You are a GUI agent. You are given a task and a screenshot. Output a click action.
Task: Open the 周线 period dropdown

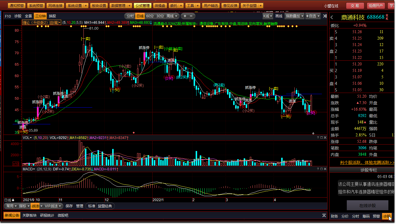click(172, 16)
